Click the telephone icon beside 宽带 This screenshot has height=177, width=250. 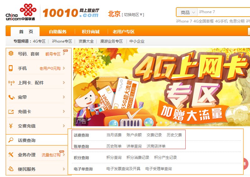(12, 97)
